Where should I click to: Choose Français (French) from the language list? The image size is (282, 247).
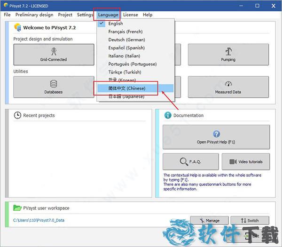(x=125, y=32)
